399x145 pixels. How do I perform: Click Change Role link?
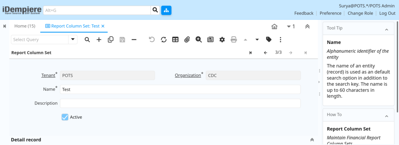coord(360,14)
